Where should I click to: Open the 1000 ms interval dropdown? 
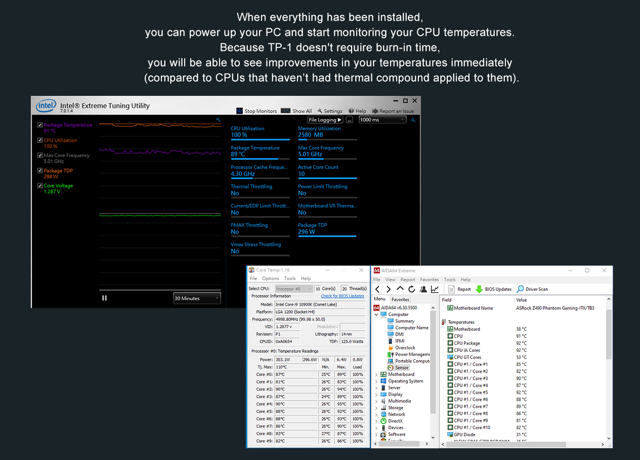point(382,120)
